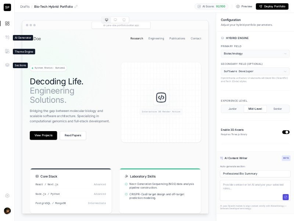294x221 pixels.
Task: Select Senior experience level
Action: (277, 109)
